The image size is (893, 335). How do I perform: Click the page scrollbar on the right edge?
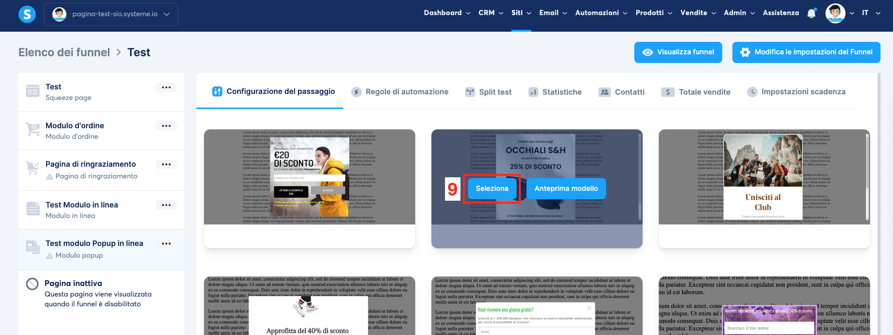[x=879, y=204]
